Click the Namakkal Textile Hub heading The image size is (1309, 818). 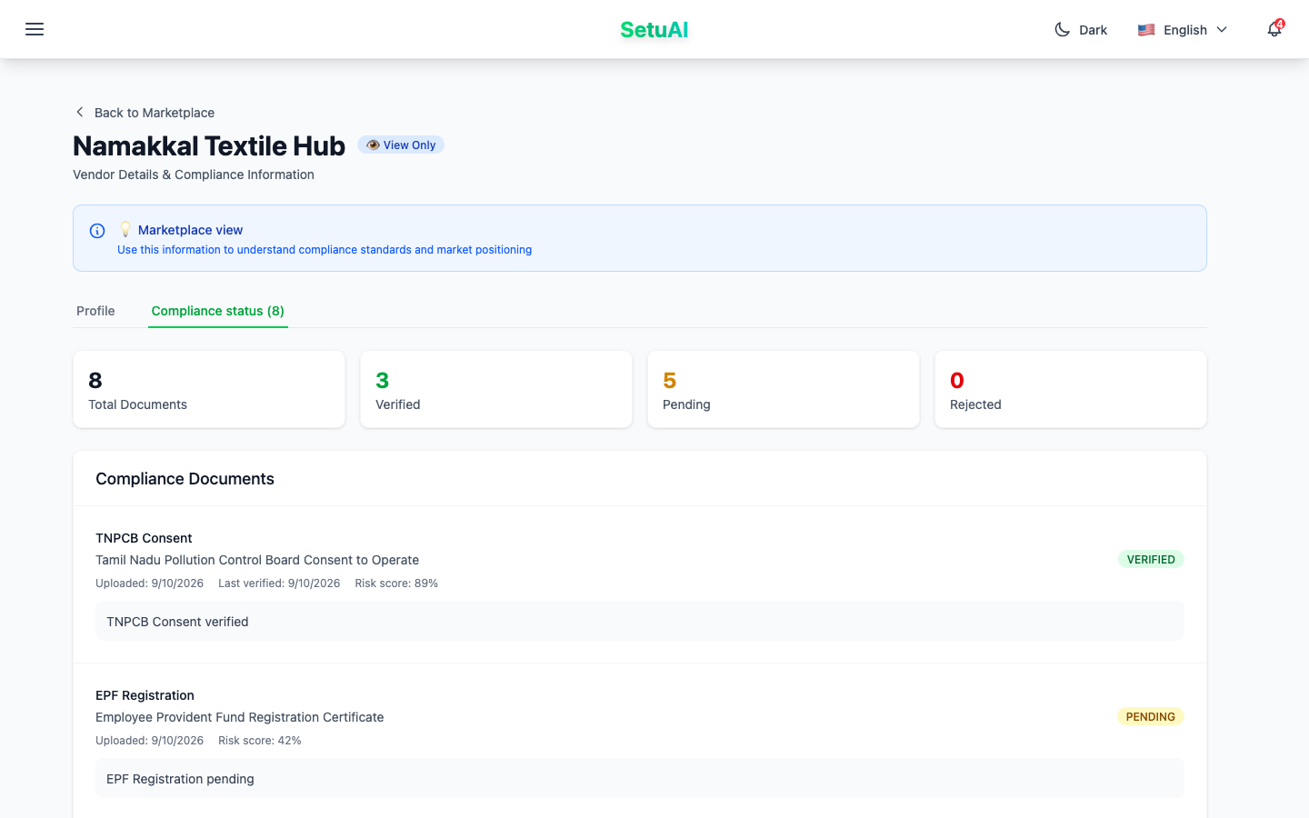[x=209, y=145]
